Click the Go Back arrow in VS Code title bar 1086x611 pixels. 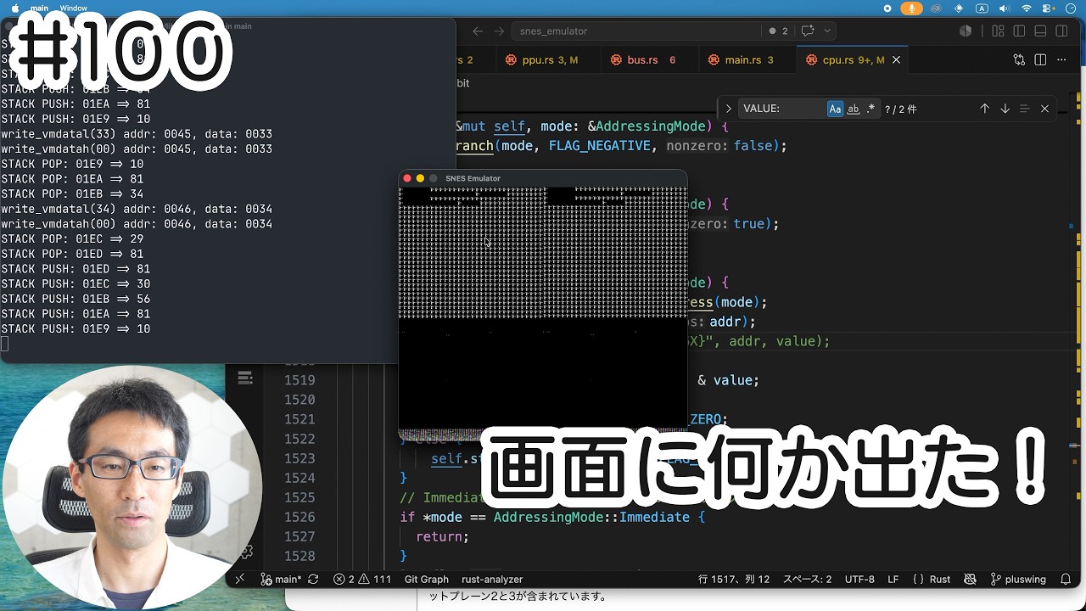point(478,31)
